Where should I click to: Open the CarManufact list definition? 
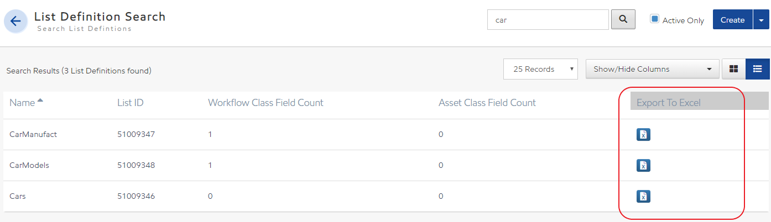pyautogui.click(x=33, y=134)
